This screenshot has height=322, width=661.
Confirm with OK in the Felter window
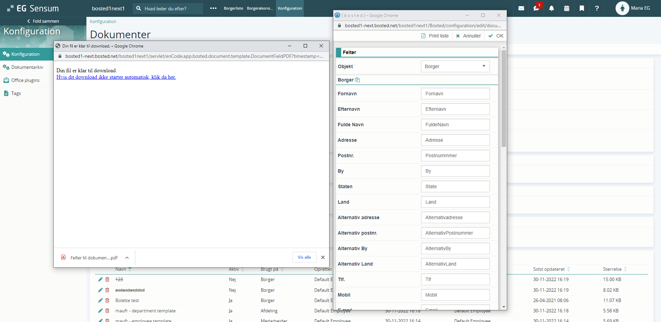pos(496,36)
